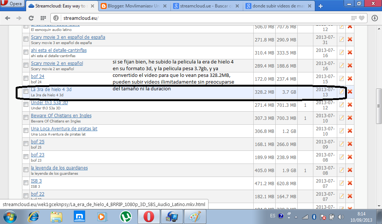Tick checkbox for Scary movie 3
This screenshot has width=382, height=224.
[26, 39]
